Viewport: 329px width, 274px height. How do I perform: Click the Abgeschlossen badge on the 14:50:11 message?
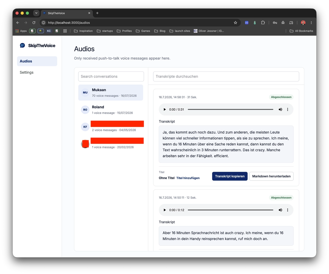click(x=281, y=198)
